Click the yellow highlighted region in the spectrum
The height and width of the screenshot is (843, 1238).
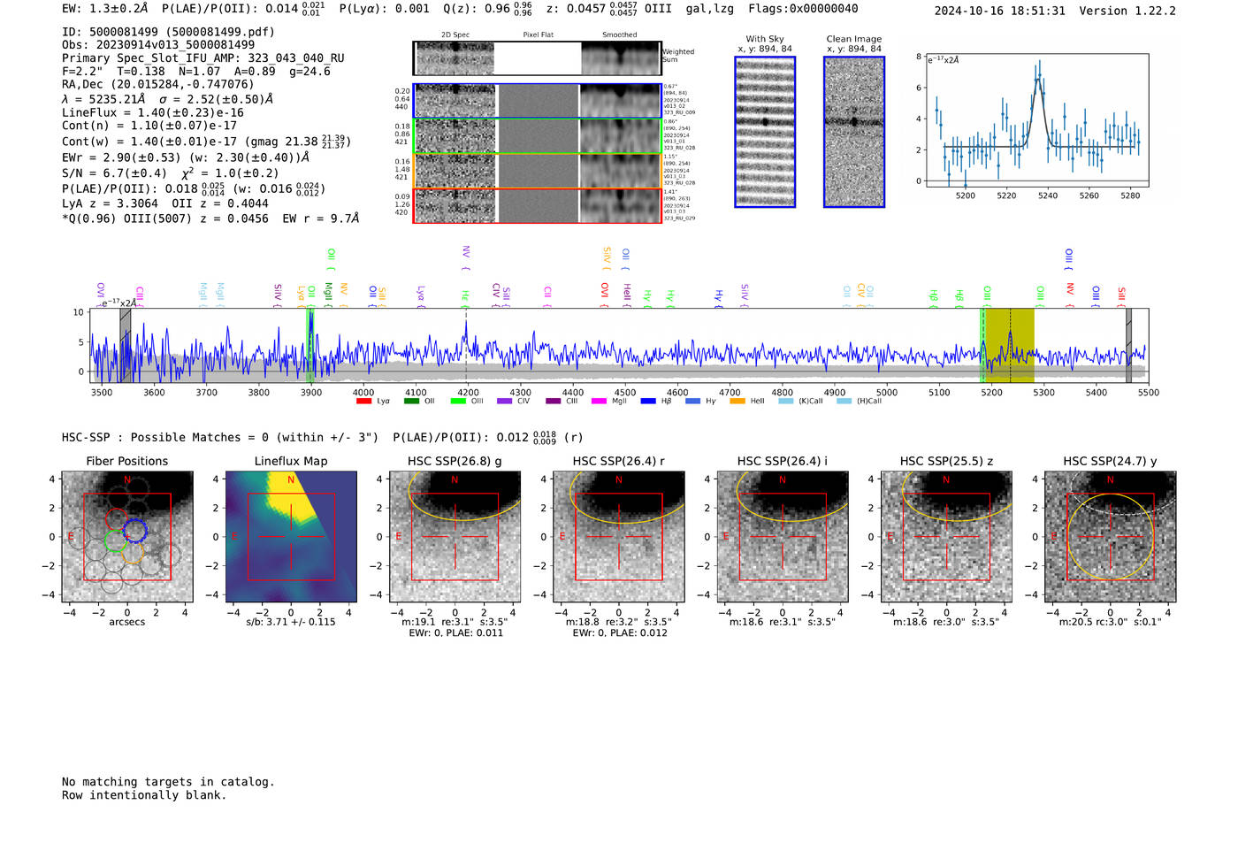point(1010,345)
